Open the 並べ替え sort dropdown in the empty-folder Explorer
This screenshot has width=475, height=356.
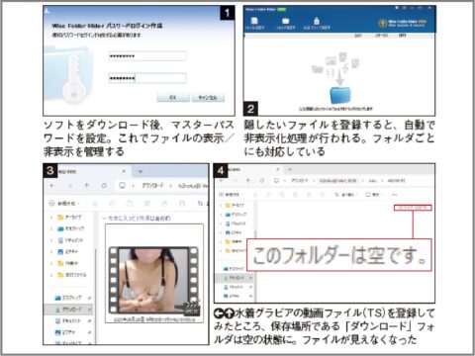click(346, 195)
